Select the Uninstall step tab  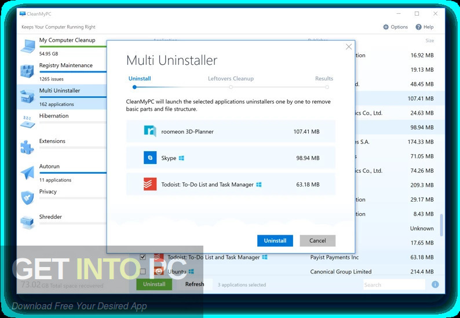(x=140, y=79)
